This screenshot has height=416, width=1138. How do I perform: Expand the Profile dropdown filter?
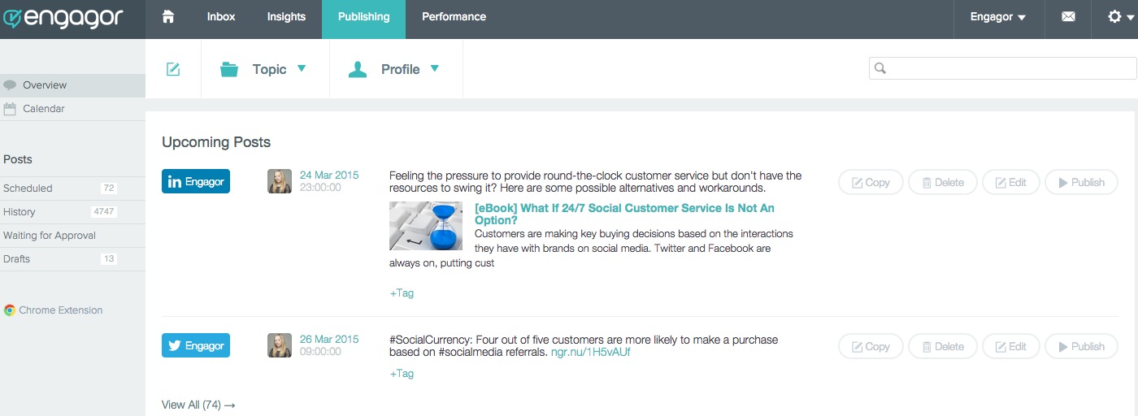point(395,70)
